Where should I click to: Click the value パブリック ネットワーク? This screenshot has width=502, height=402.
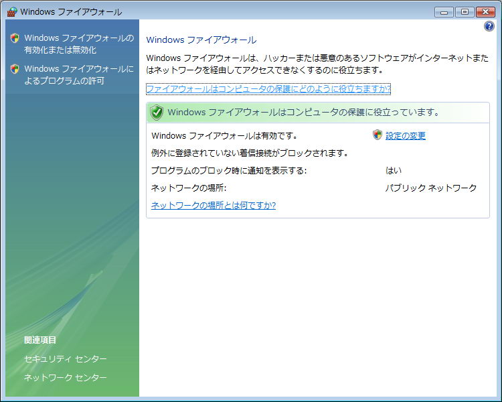tap(431, 188)
